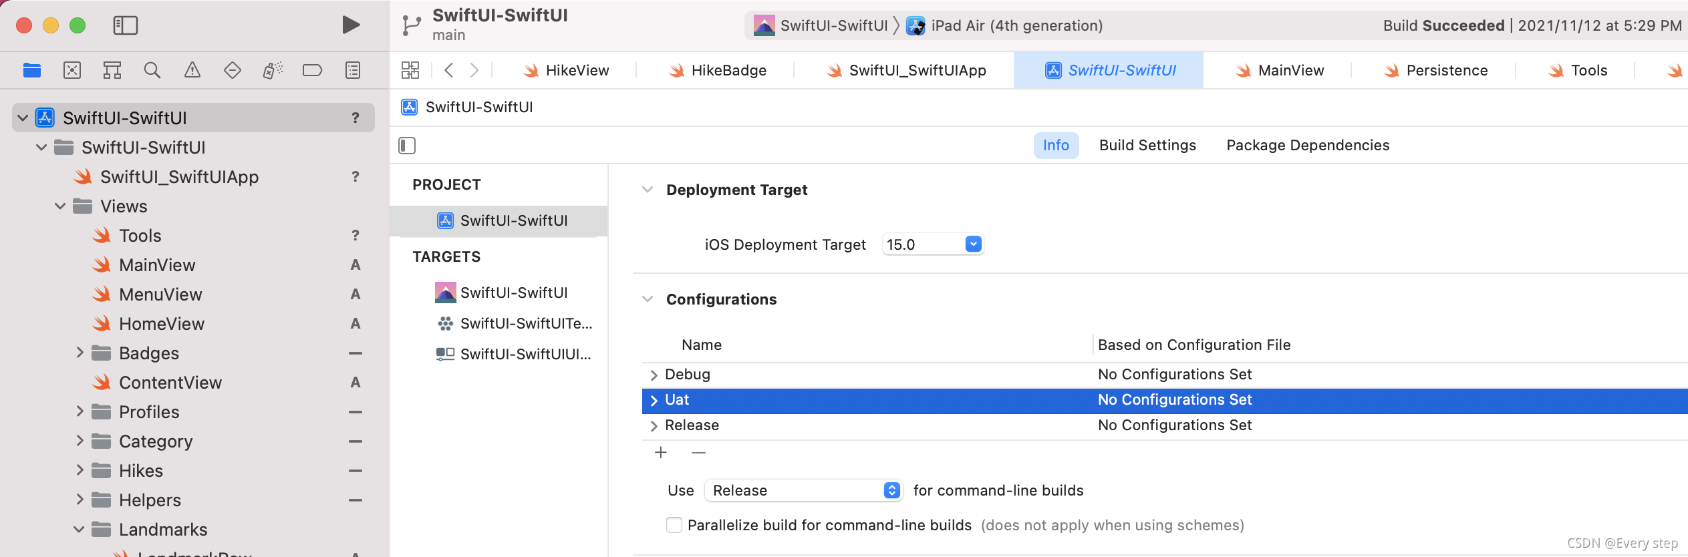Switch to the HikeView tab
1688x557 pixels.
point(565,70)
